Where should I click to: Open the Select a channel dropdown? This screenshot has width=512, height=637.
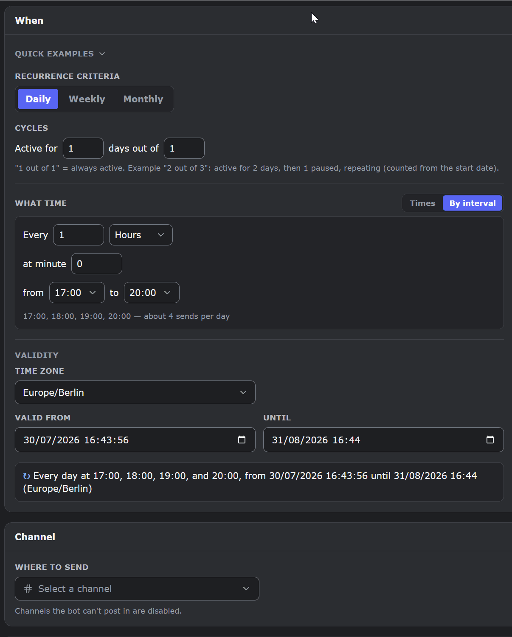(137, 589)
